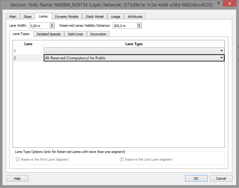Select the Static Model tab

(x=95, y=17)
